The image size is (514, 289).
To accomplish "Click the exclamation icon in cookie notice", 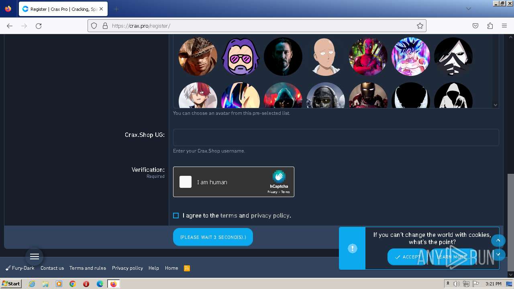I will 352,248.
